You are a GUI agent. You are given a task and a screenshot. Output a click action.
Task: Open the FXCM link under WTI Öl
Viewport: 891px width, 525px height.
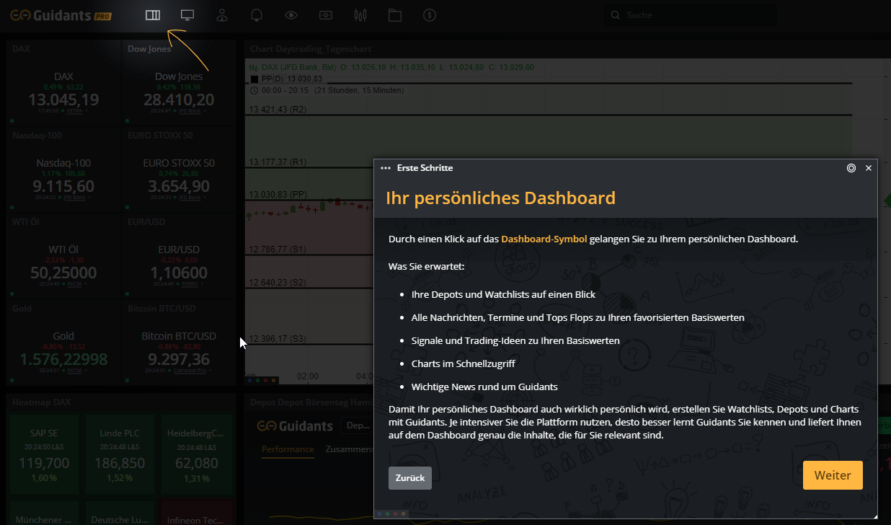[74, 283]
